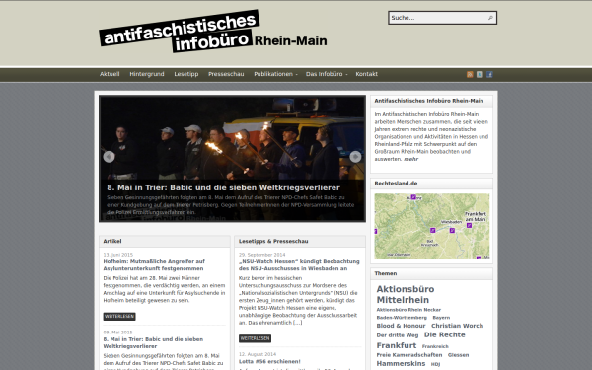The width and height of the screenshot is (592, 370).
Task: Click the antifaschistisches infobüro Rhein-Main logo
Action: [213, 32]
